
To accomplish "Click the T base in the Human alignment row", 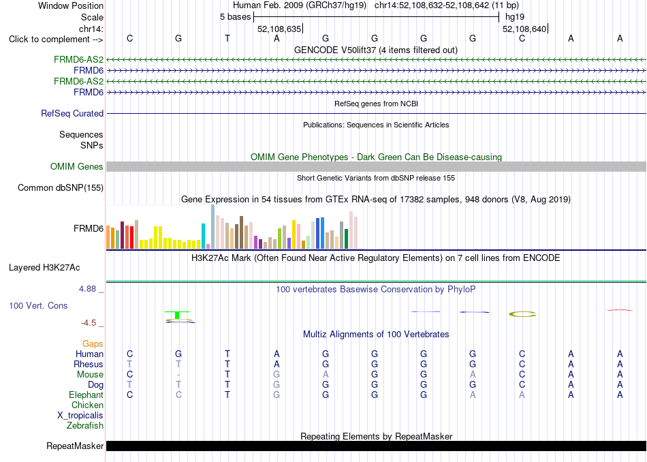I will (227, 354).
